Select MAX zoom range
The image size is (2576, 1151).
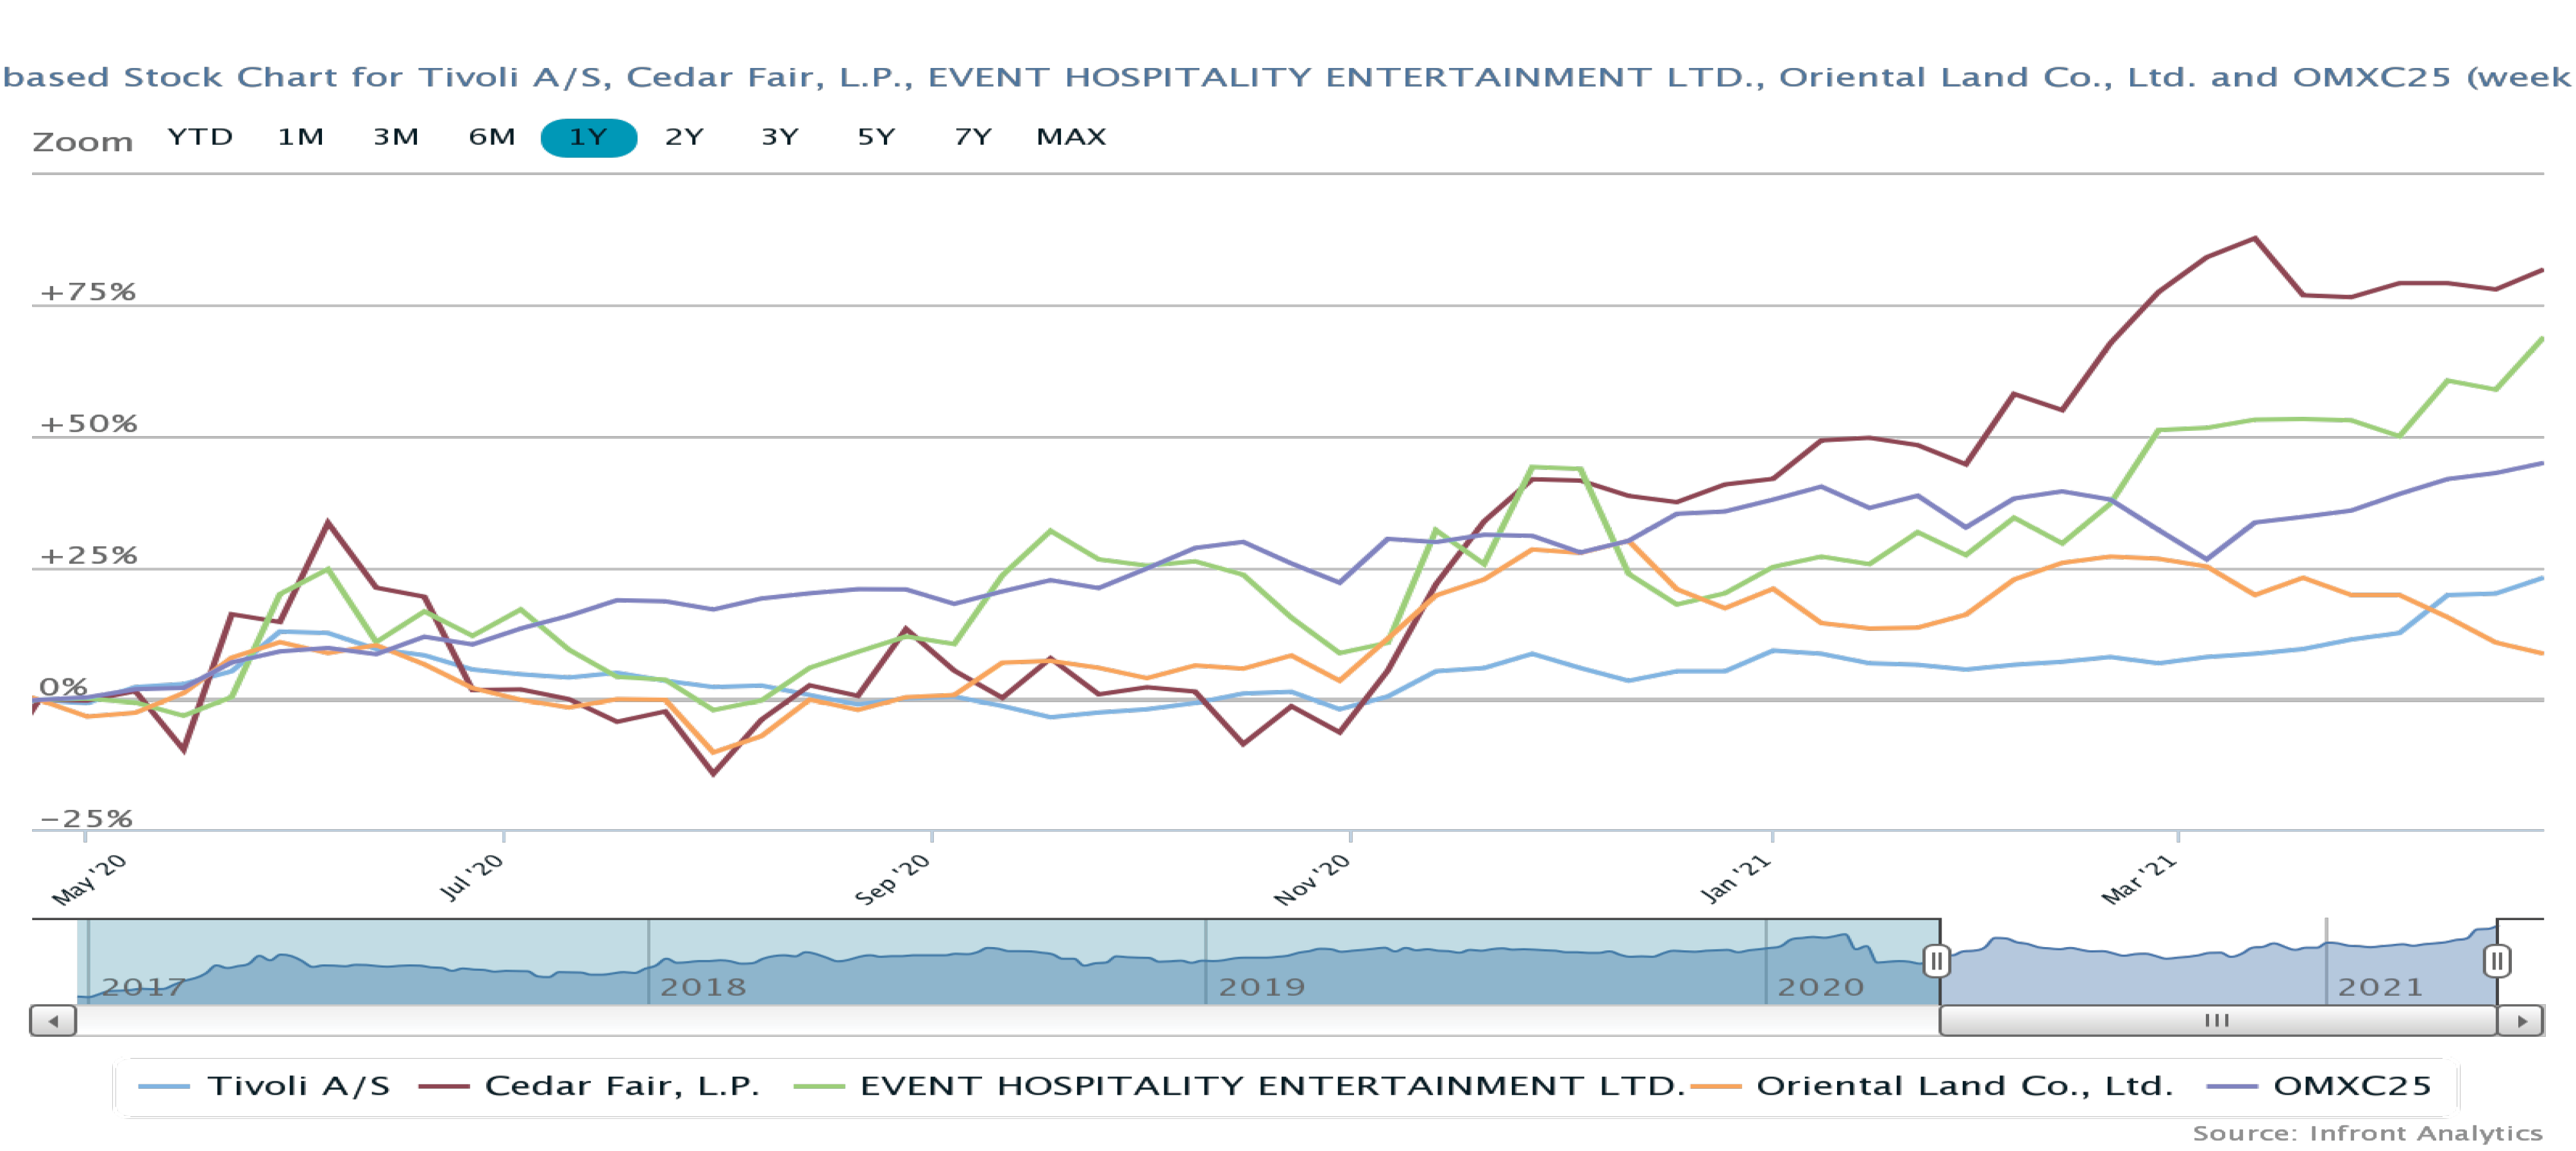click(1071, 137)
